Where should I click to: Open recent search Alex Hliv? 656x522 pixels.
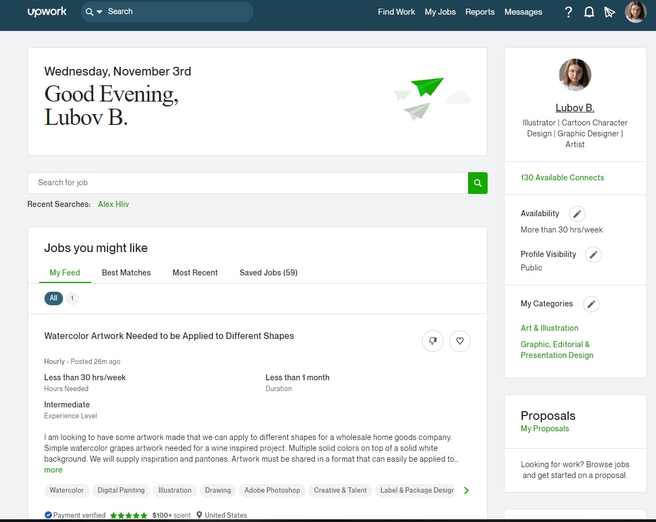[113, 204]
